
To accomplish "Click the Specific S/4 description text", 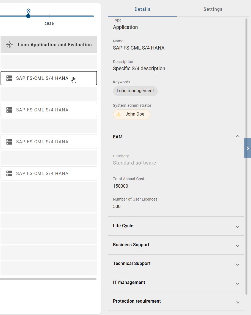I will [x=139, y=69].
